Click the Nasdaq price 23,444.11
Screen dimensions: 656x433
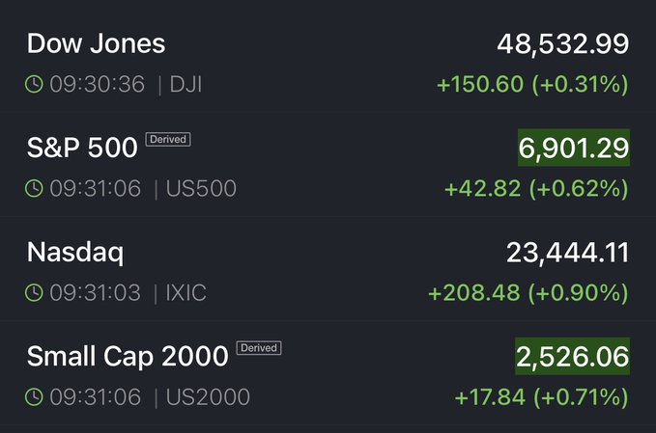tap(567, 253)
